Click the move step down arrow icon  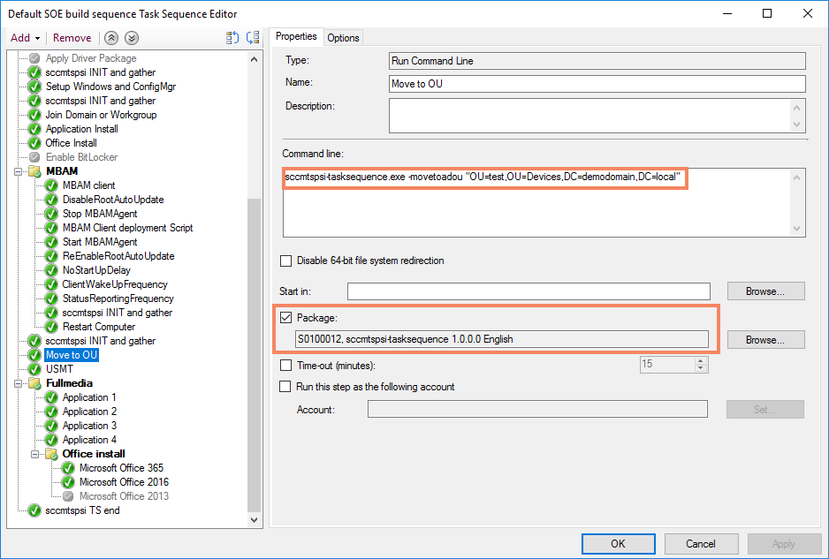(x=131, y=38)
